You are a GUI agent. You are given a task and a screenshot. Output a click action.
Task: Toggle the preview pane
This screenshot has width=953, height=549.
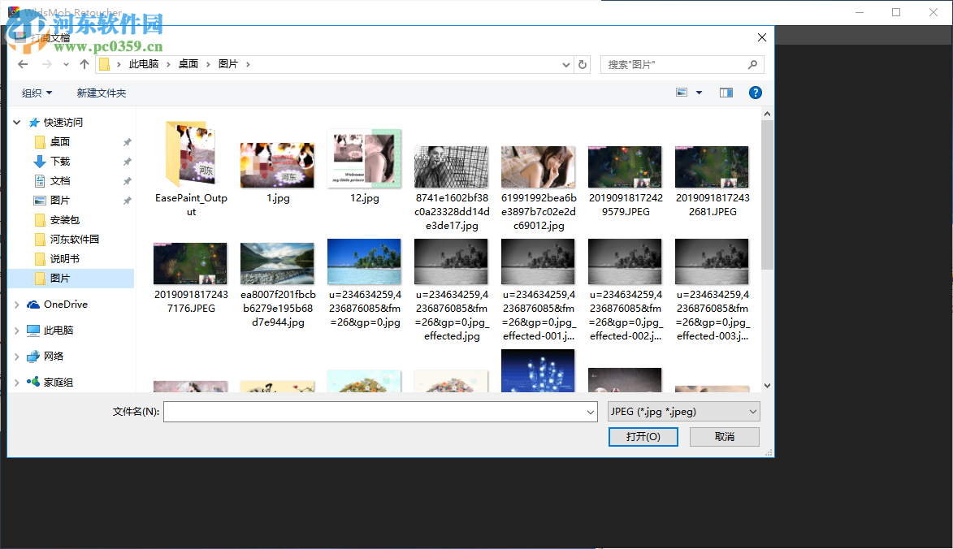pos(725,92)
